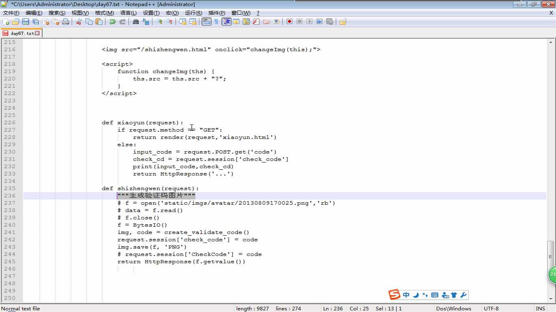556x312 pixels.
Task: Open the Replace dialog icon
Action: pyautogui.click(x=146, y=22)
